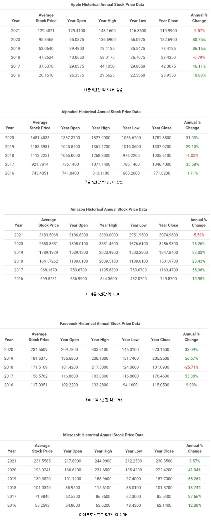Click the caption 애플 5년간 약 5.4배 상승

point(103,90)
